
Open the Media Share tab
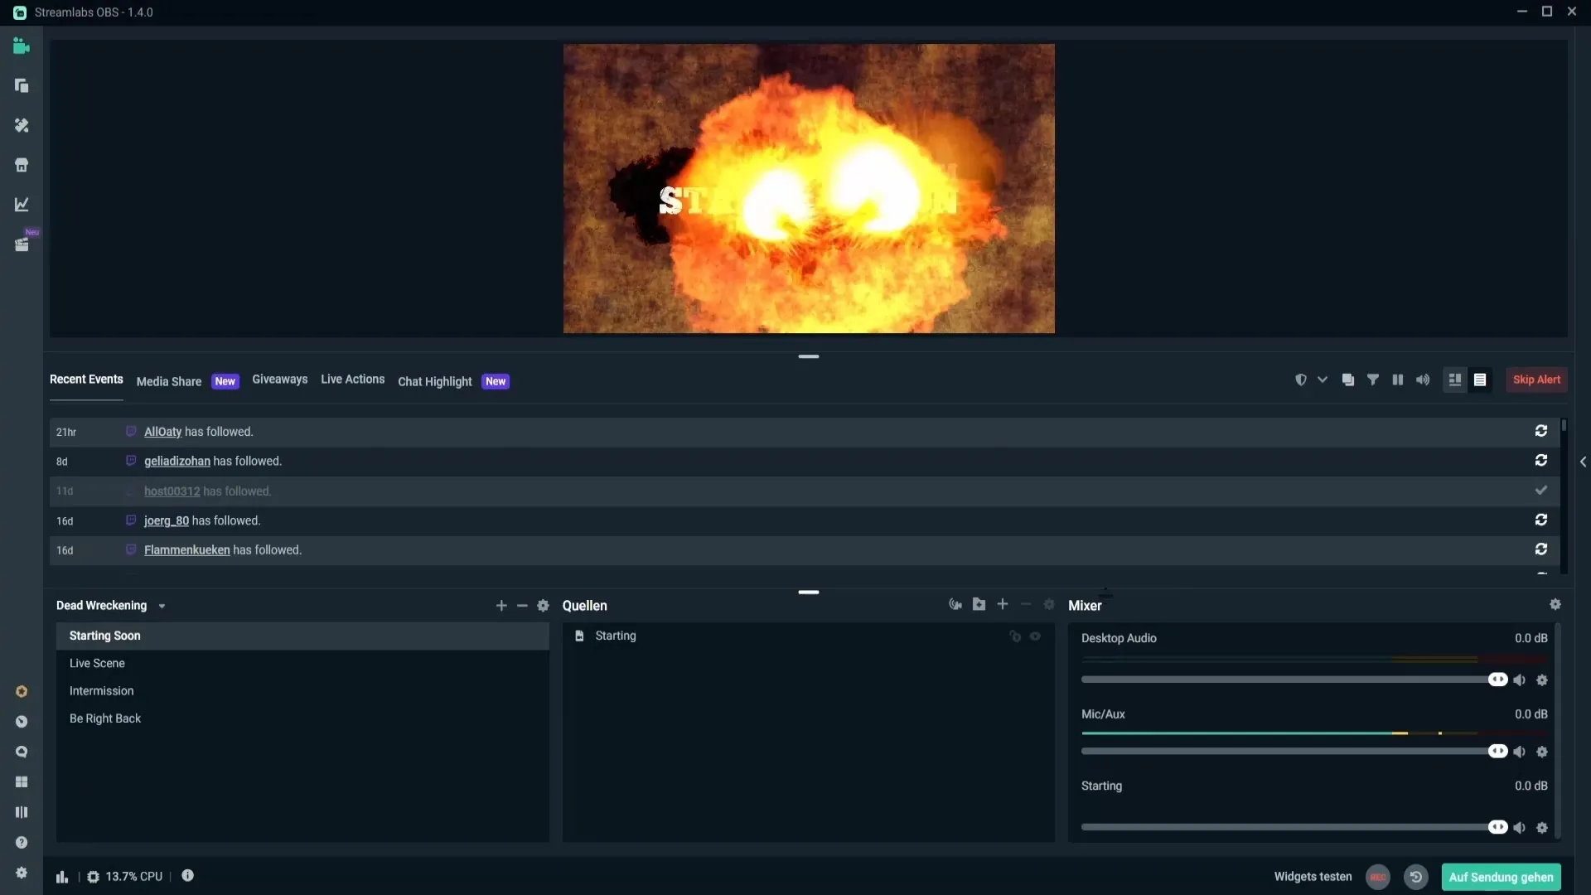click(x=168, y=381)
